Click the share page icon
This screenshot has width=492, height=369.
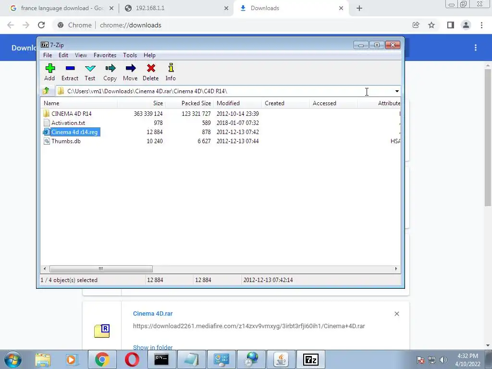[416, 25]
